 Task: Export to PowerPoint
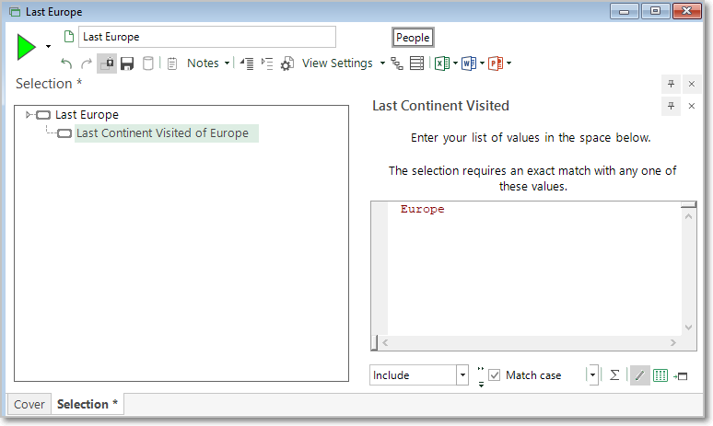click(496, 63)
